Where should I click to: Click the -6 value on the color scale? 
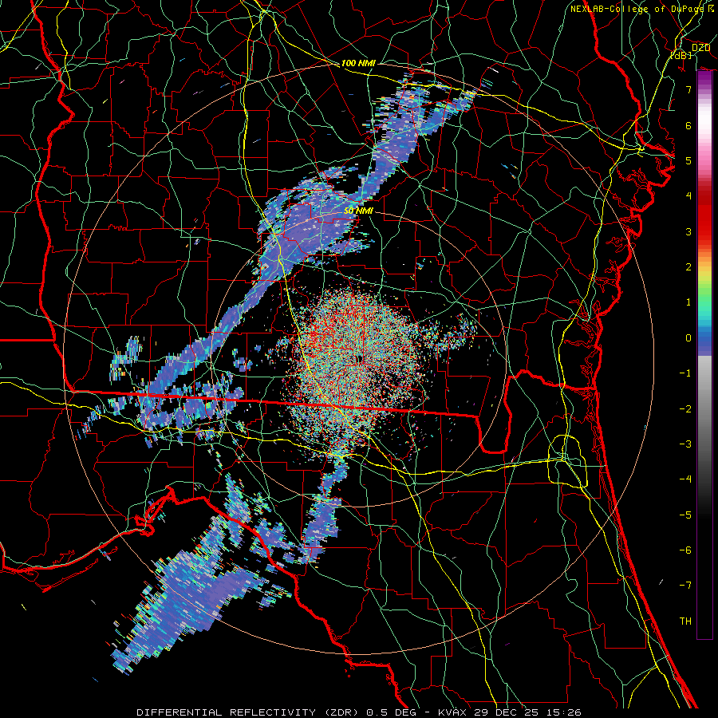[685, 550]
